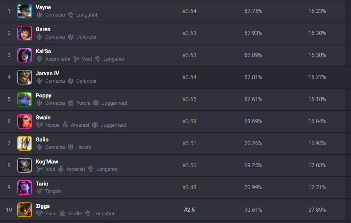
Task: Click Jarvan IV's champion portrait
Action: (25, 77)
